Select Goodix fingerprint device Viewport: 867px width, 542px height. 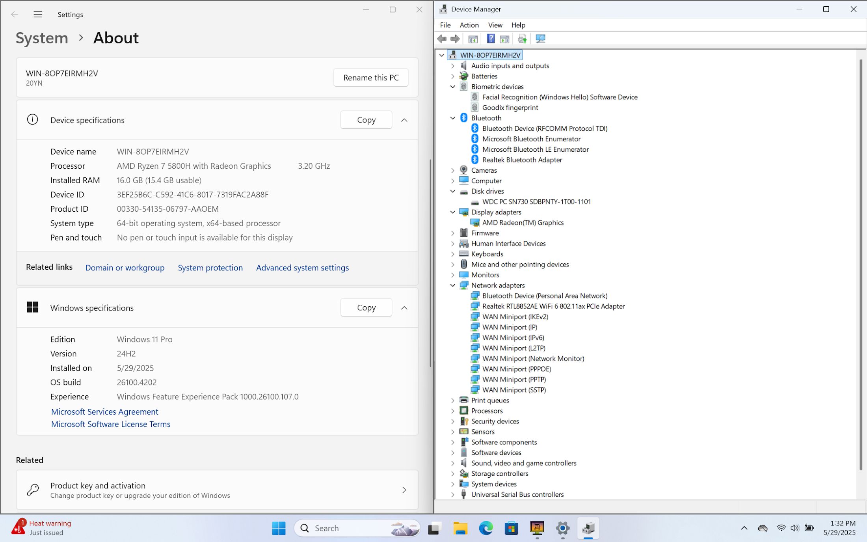coord(510,108)
